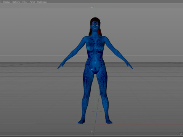Viewport: 183px width, 137px height.
Task: Open the Display menu
Action: coord(6,2)
